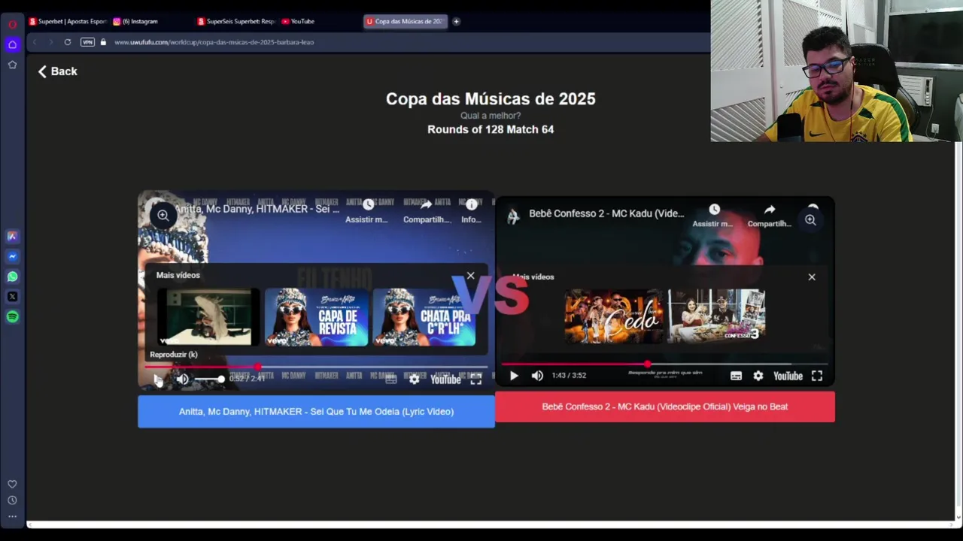Seek on the Anitta video progress bar
This screenshot has width=963, height=541.
click(x=316, y=367)
